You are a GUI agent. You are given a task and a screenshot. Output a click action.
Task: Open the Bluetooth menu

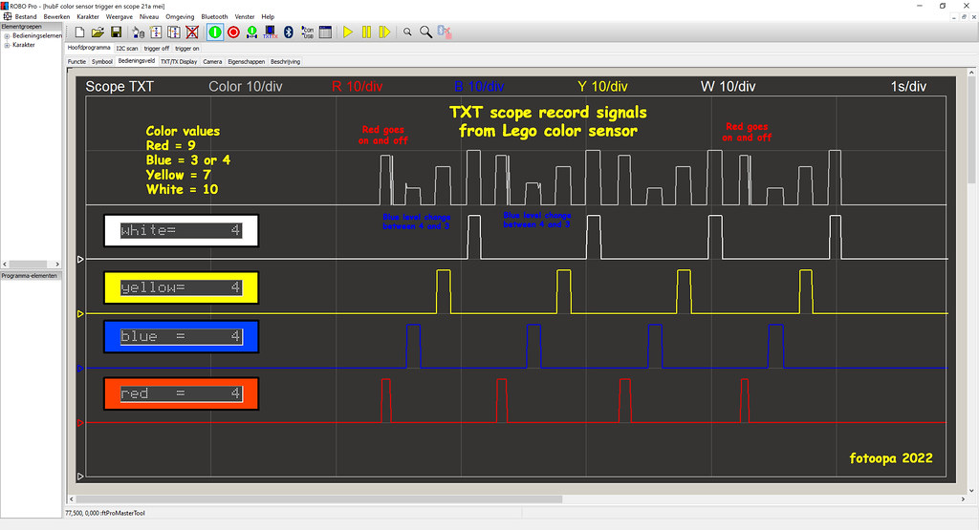coord(214,17)
